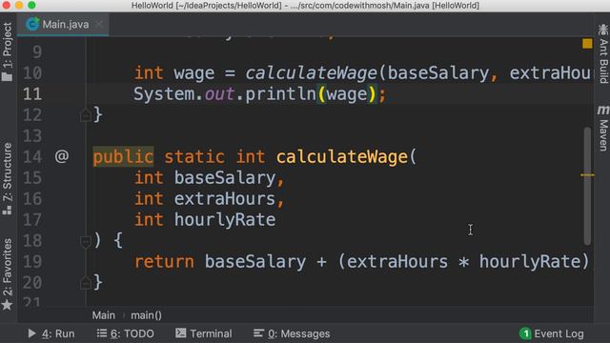Click the Messages icon

[258, 333]
